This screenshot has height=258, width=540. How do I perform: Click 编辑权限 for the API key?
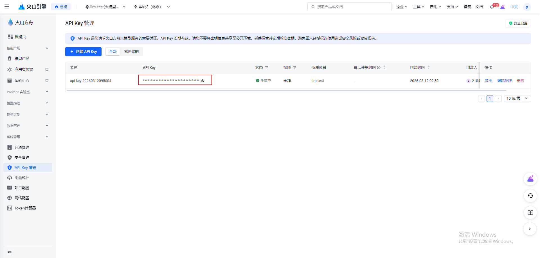(x=504, y=81)
